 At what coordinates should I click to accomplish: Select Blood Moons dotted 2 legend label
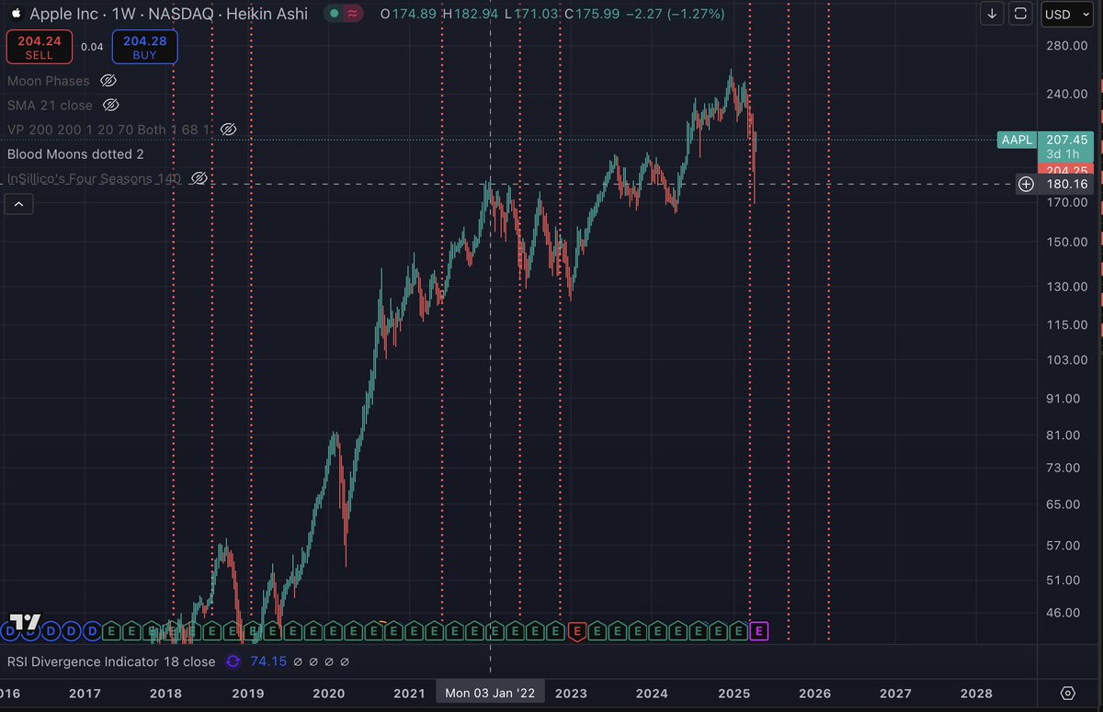pyautogui.click(x=75, y=154)
